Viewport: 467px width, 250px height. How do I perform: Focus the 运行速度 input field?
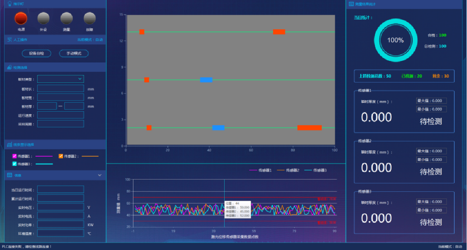61,115
